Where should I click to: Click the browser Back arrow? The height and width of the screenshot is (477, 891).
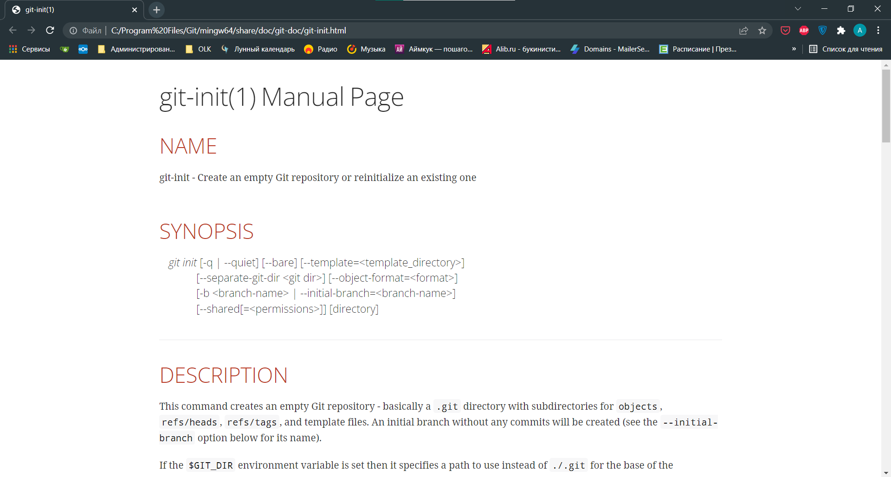13,30
